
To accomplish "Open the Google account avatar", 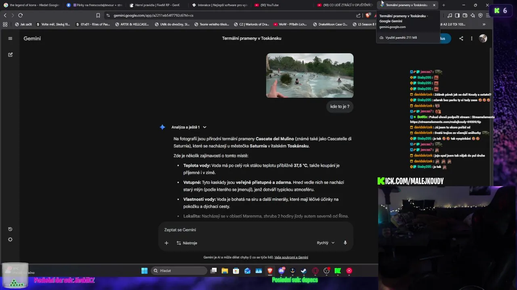I will (483, 38).
